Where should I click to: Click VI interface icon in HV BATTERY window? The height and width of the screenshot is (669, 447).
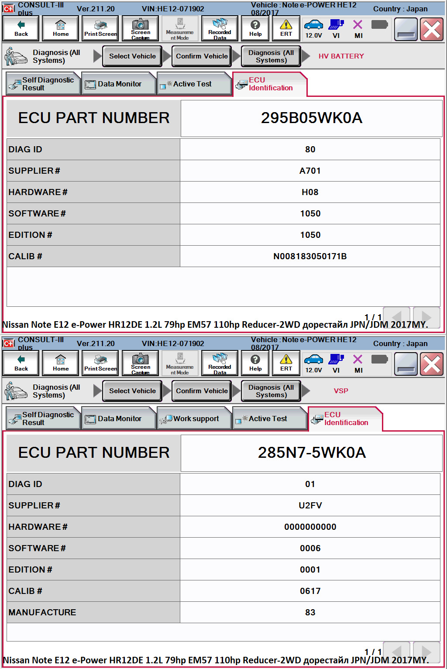(x=336, y=28)
